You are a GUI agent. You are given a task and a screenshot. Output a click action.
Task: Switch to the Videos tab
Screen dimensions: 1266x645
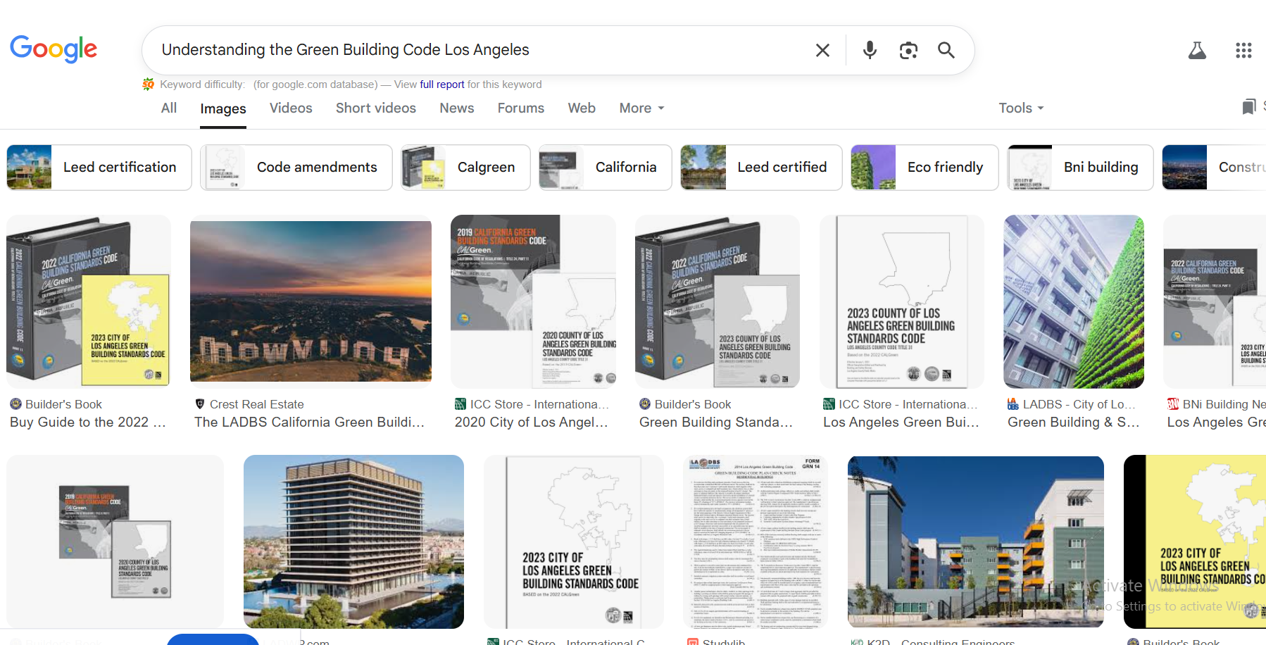(290, 108)
